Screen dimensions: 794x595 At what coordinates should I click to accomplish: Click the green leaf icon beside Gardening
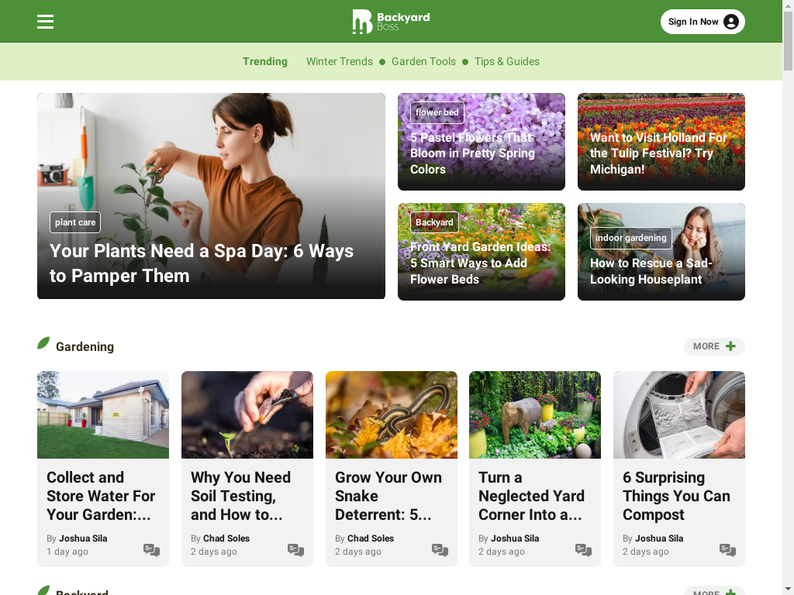point(43,343)
